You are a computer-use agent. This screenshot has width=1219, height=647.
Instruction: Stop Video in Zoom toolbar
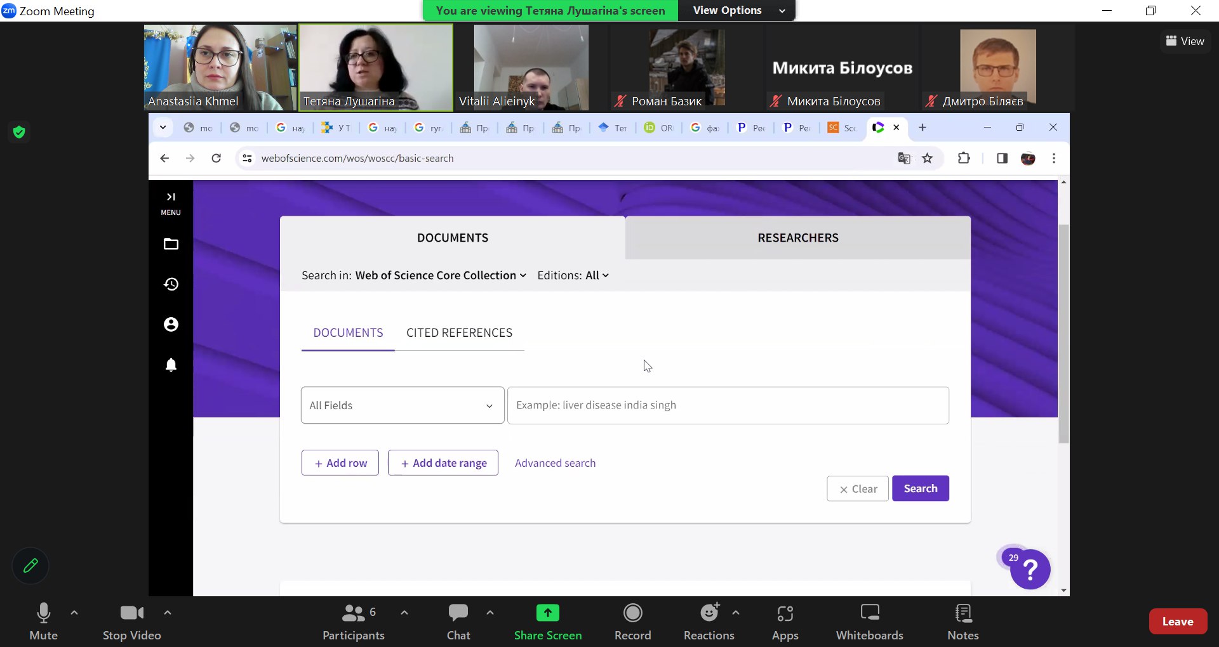click(132, 622)
